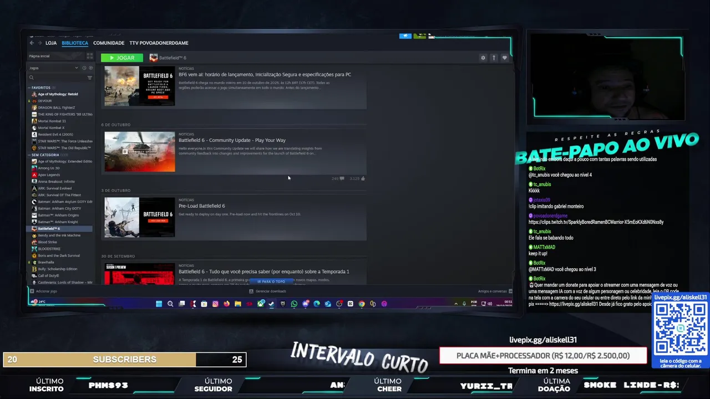Select Age of Mythology: Retold in favorites
The height and width of the screenshot is (399, 710).
(58, 94)
